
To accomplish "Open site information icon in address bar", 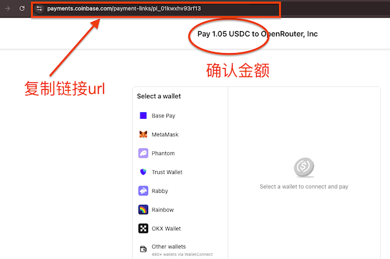I will tap(39, 8).
